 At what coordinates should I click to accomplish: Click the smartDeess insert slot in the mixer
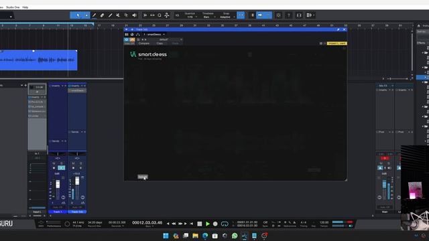(x=77, y=90)
